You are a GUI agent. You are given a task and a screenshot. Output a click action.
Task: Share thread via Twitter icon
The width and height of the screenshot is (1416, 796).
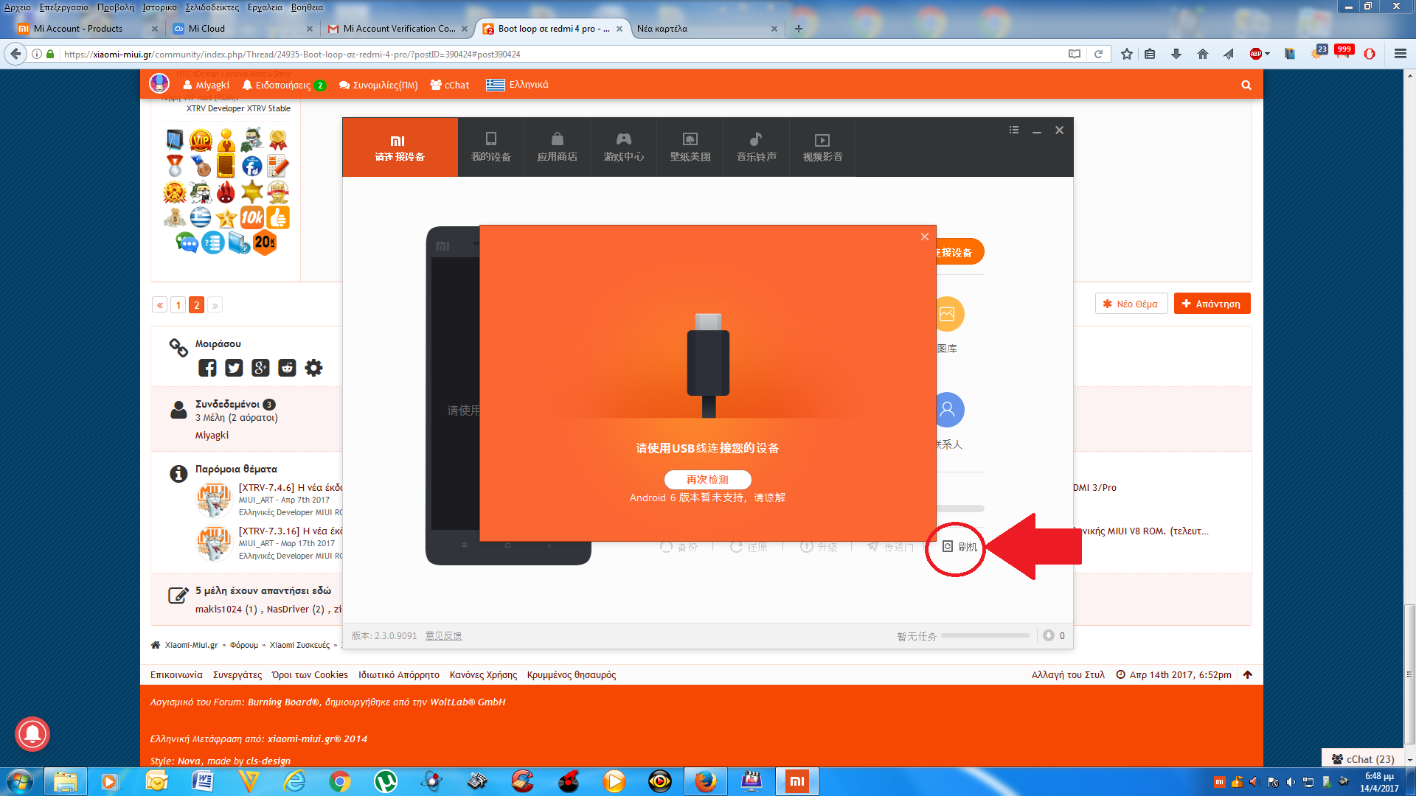pyautogui.click(x=234, y=368)
